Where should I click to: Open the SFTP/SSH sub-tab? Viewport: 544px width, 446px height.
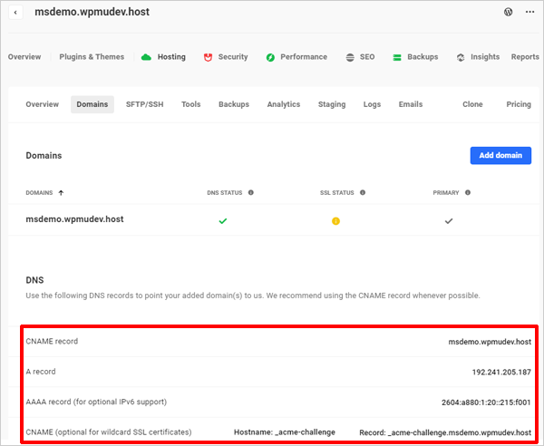click(145, 104)
